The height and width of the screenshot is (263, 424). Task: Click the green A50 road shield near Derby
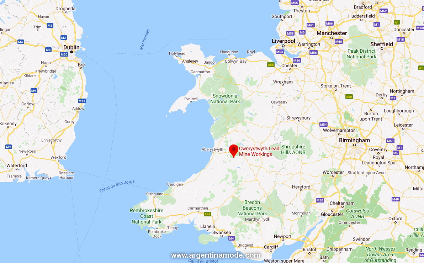349,96
